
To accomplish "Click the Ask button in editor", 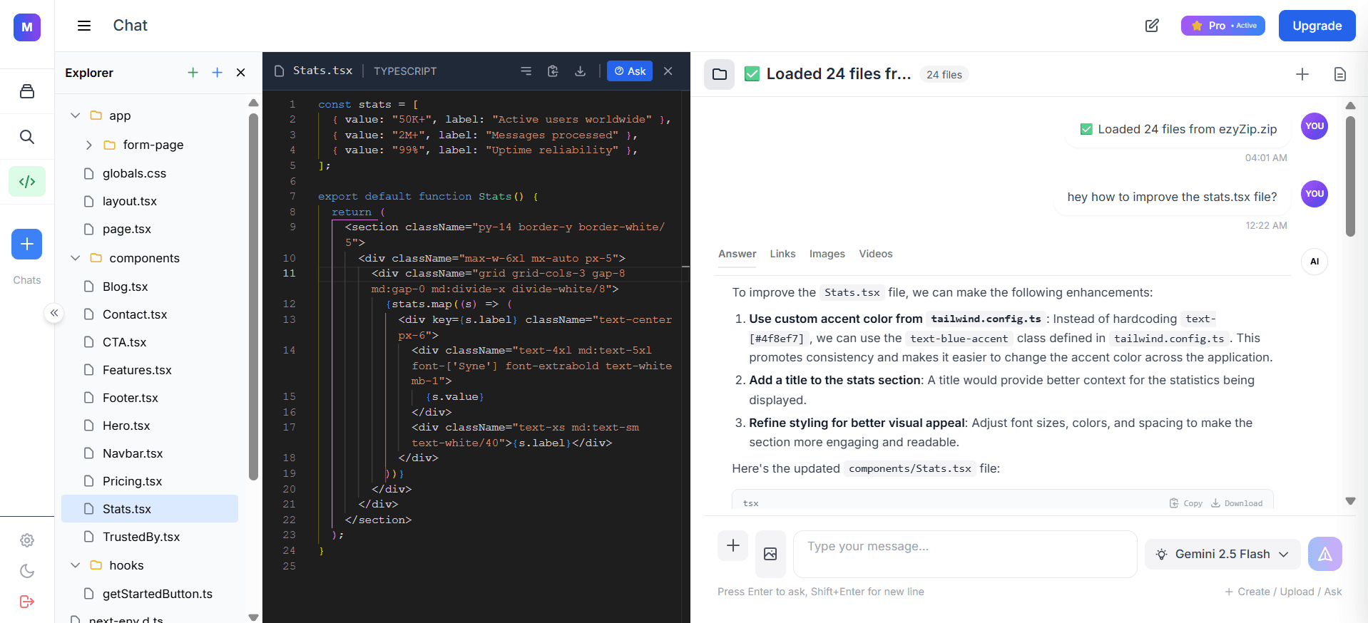I will tap(630, 71).
